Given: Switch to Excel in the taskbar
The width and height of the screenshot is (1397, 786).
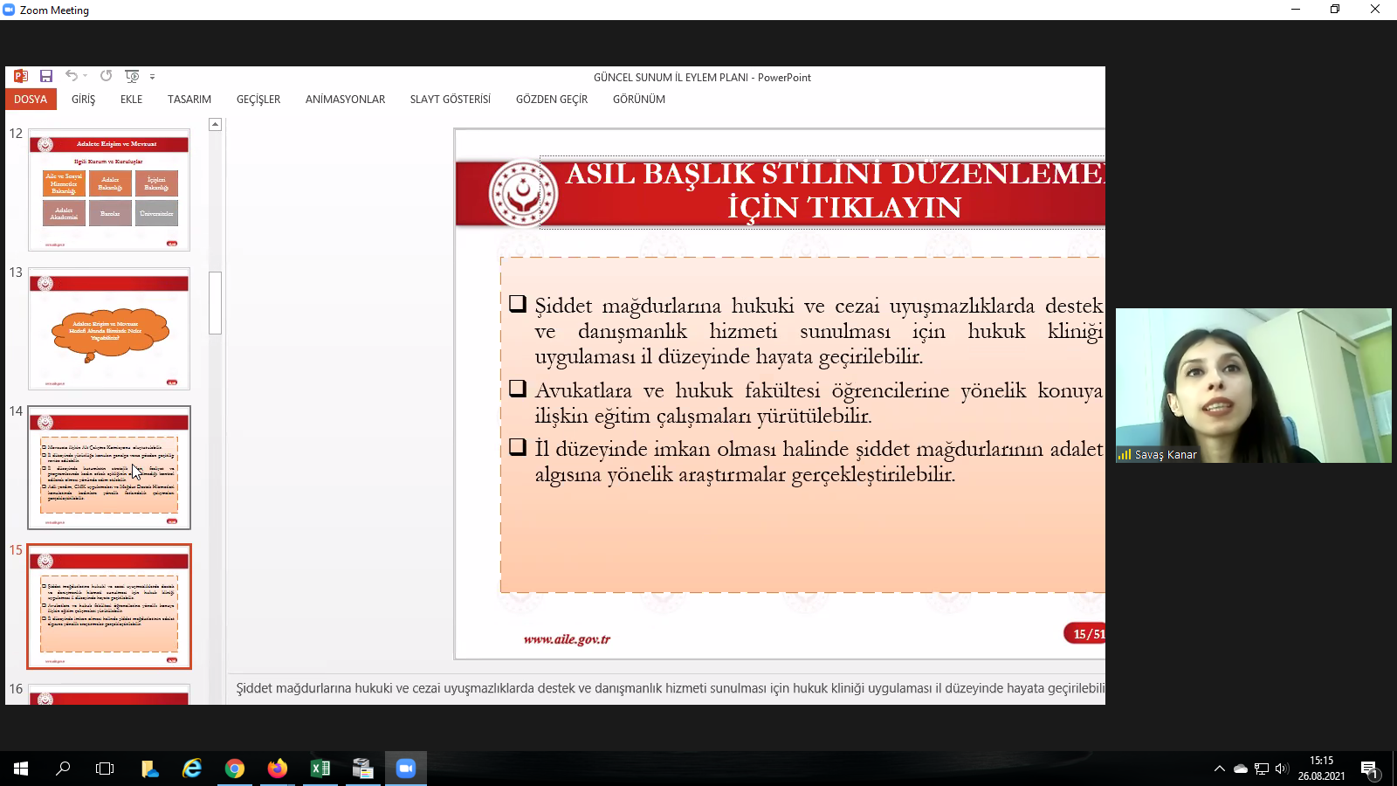Looking at the screenshot, I should pos(320,769).
